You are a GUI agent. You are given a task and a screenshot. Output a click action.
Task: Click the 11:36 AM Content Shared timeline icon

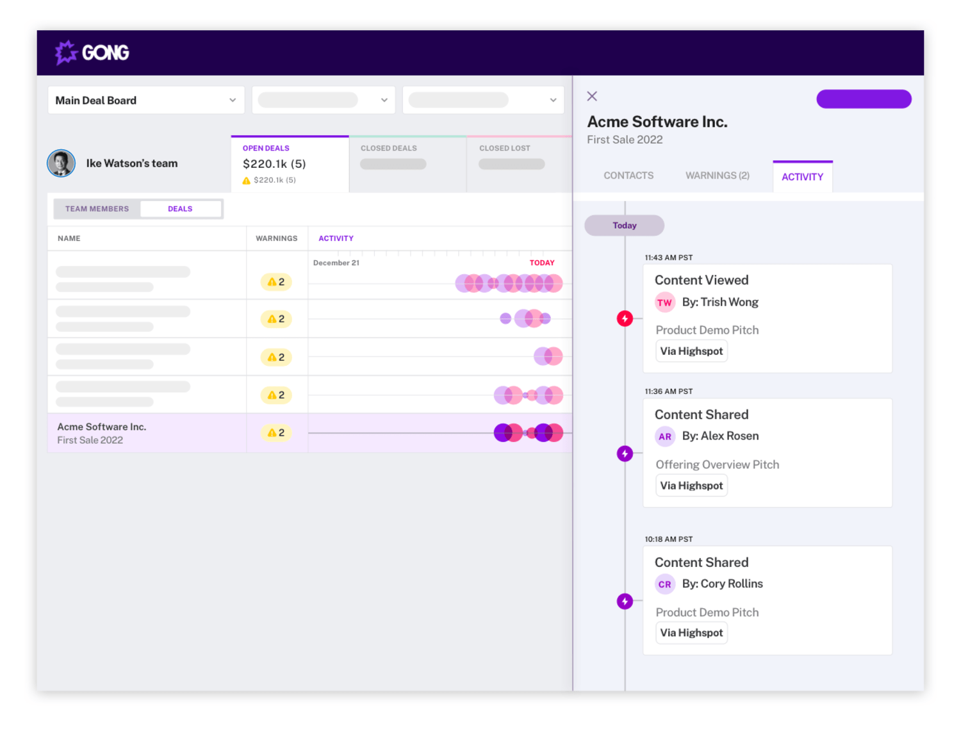(x=625, y=454)
